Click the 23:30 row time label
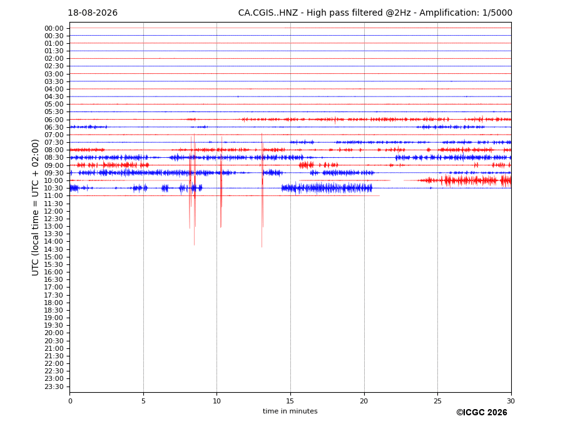 coord(54,387)
